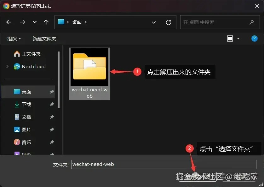Expand the address bar dropdown chevron
Screen dimensions: 264x187
point(154,22)
